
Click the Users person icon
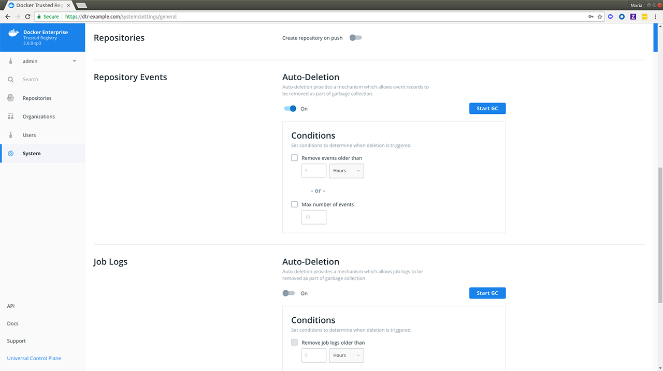point(11,135)
